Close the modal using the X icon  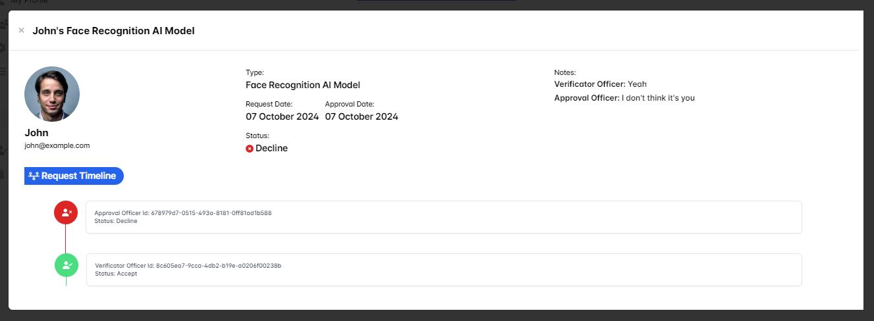pyautogui.click(x=21, y=30)
